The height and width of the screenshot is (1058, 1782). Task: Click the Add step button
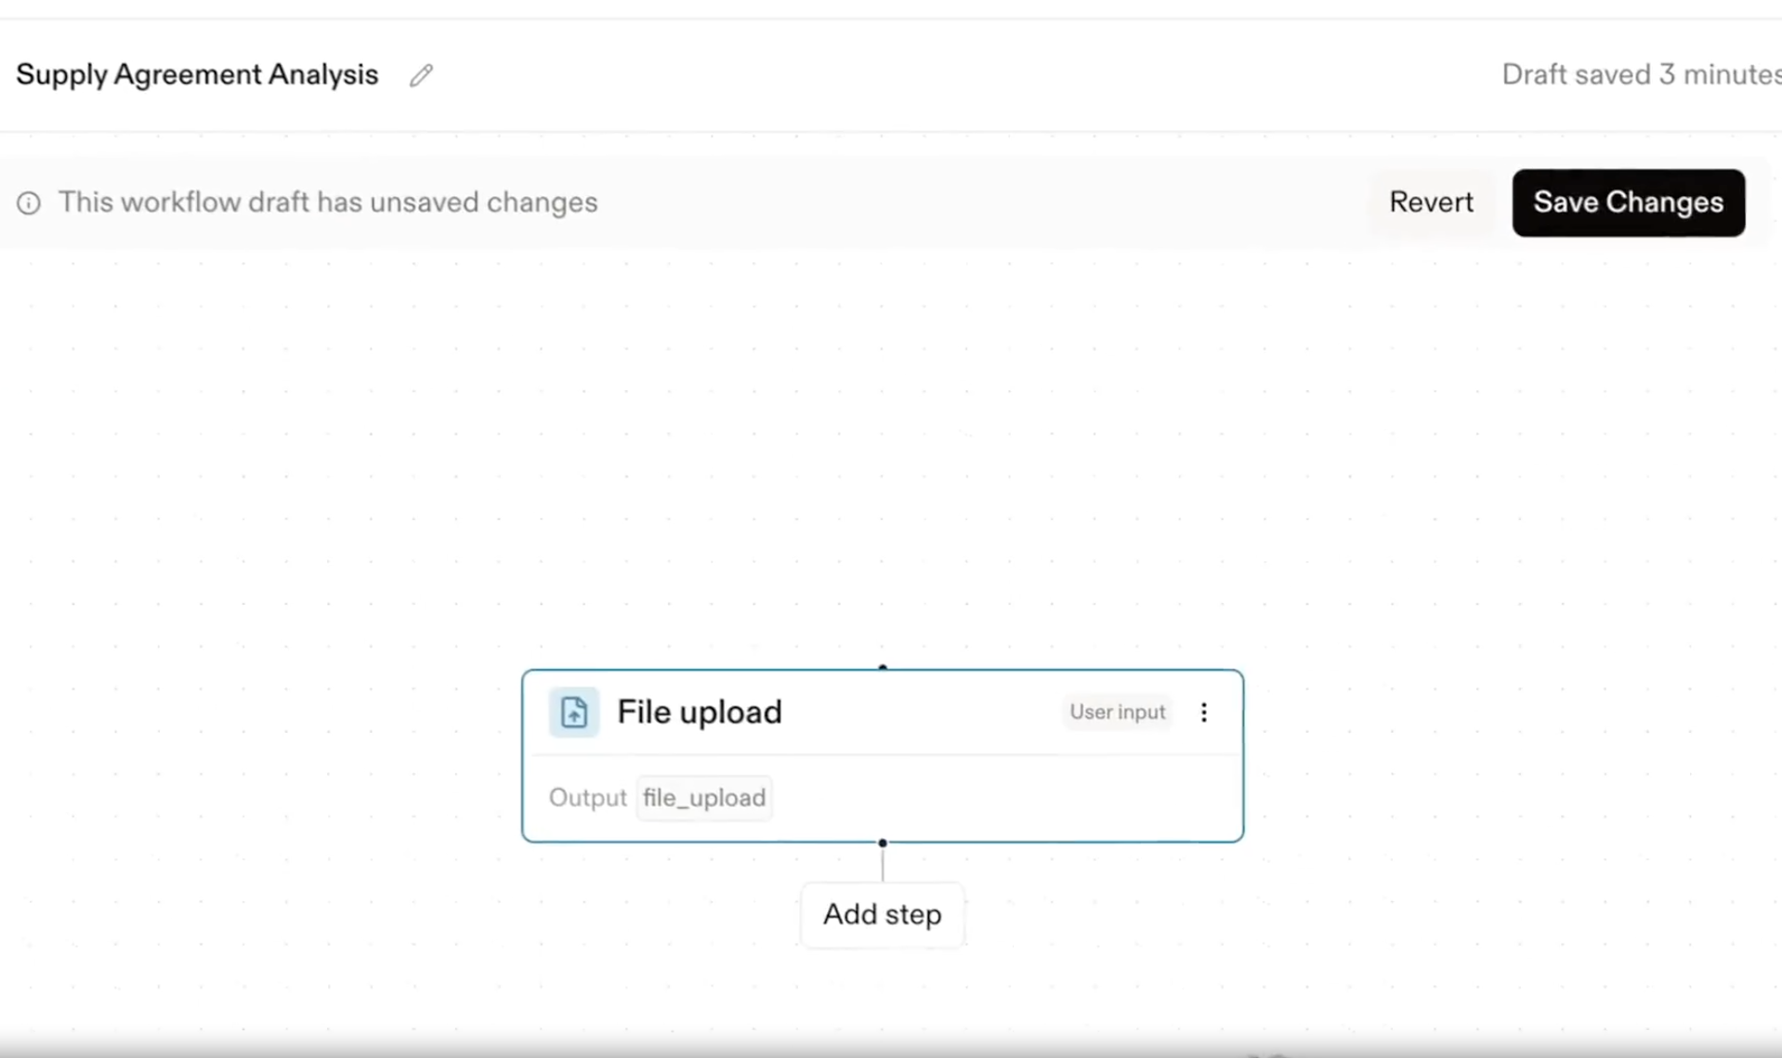click(882, 915)
